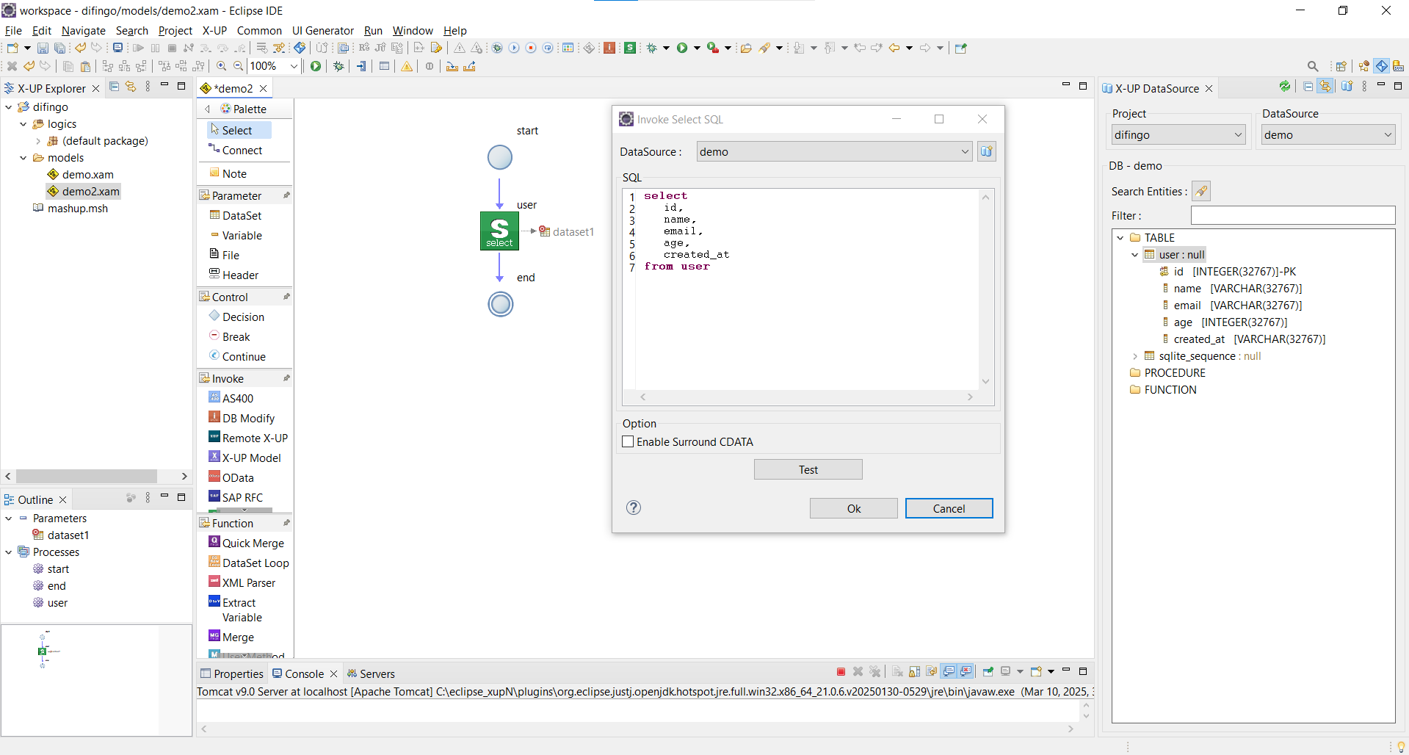
Task: Pick the Decision control from palette
Action: pos(243,317)
